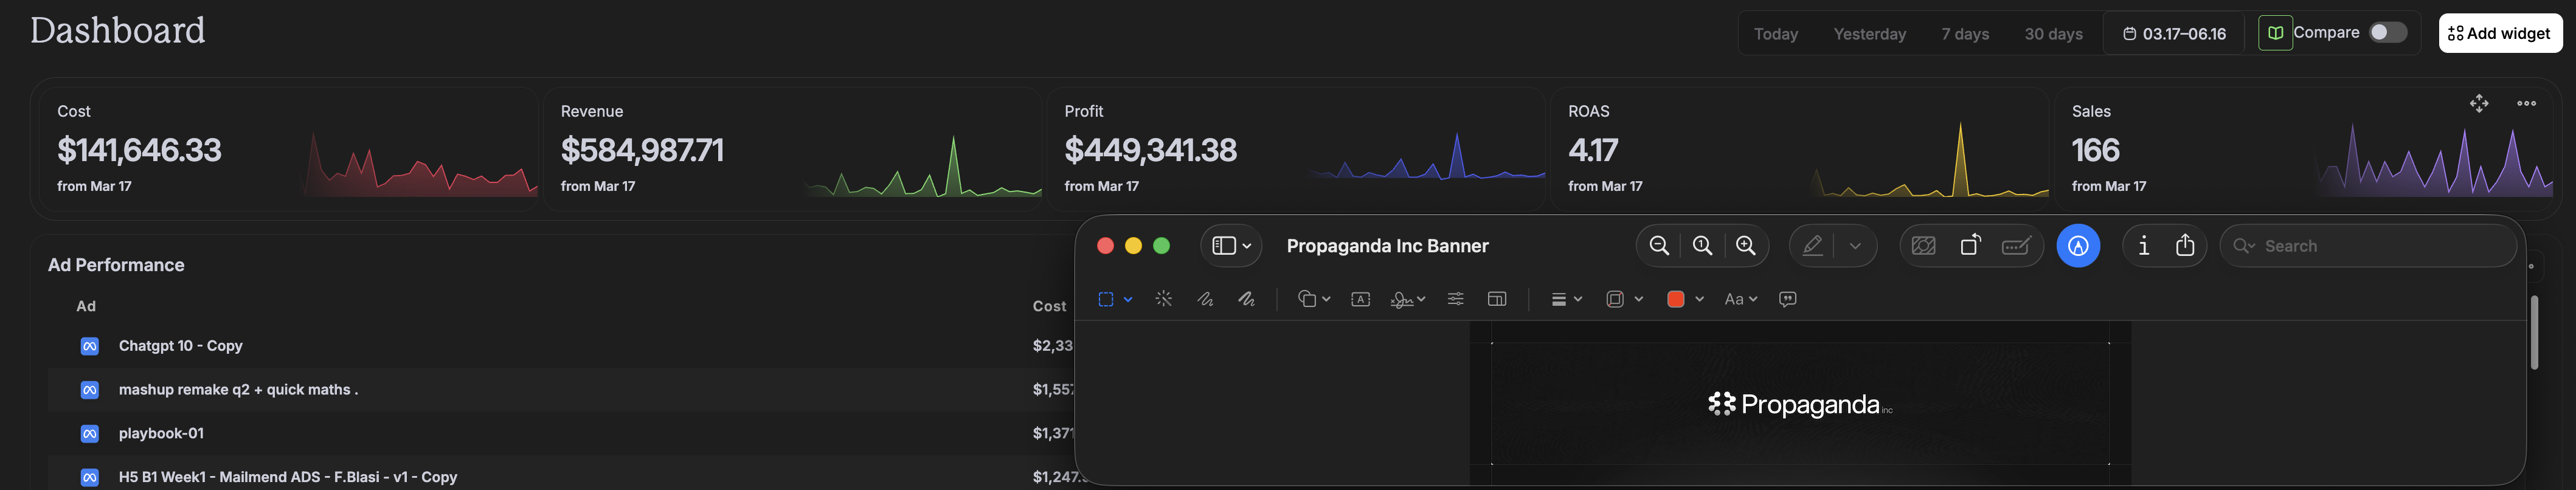
Task: Click the form filling toolbar icon in Preview
Action: [2016, 246]
